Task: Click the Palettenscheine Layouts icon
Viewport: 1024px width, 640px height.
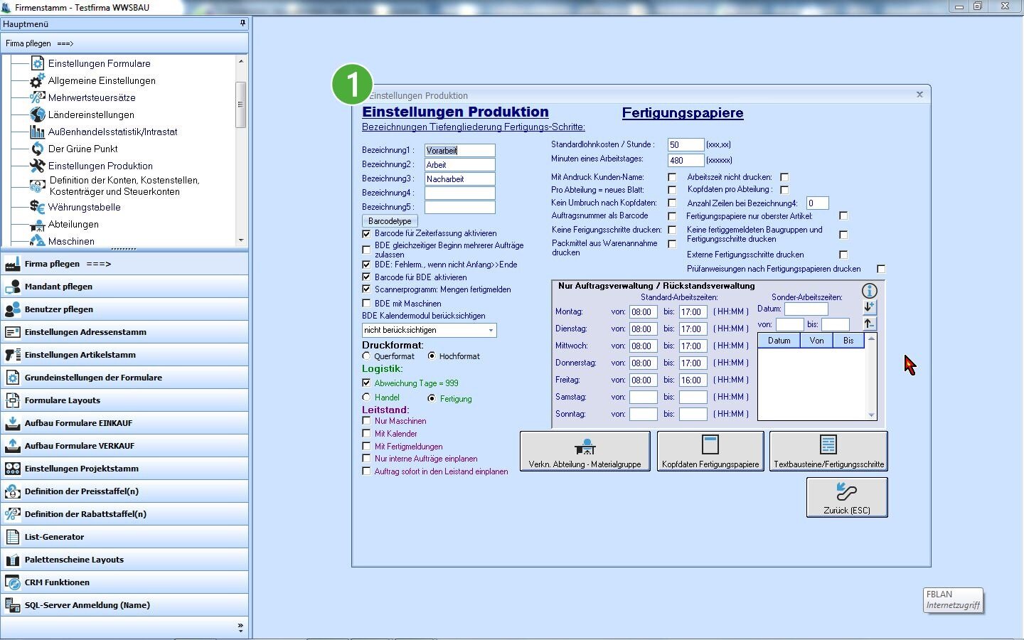Action: click(x=13, y=560)
